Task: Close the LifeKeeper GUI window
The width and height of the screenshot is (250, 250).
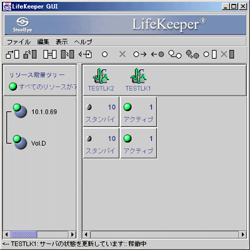Action: coord(242,6)
